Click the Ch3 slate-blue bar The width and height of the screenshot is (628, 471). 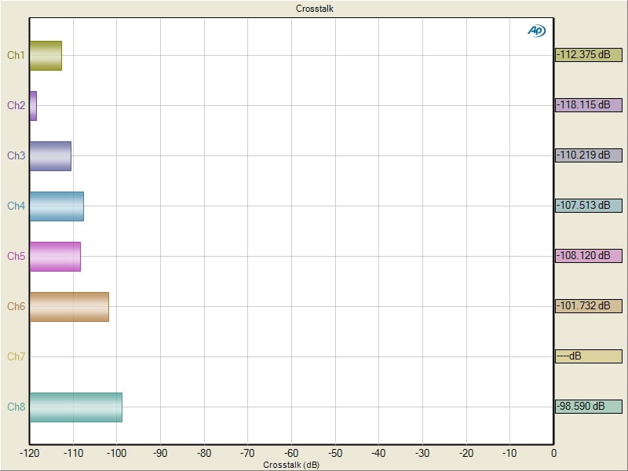tap(50, 156)
